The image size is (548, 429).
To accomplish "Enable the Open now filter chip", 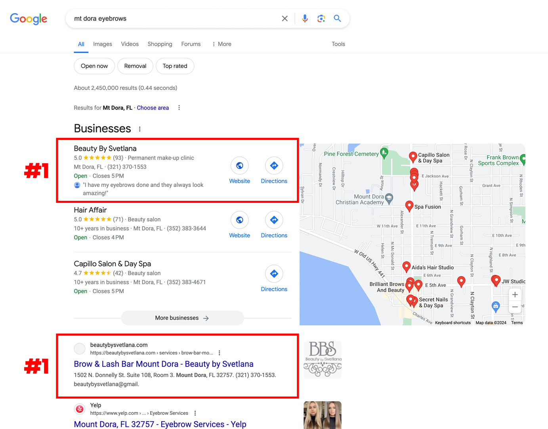I will (94, 66).
